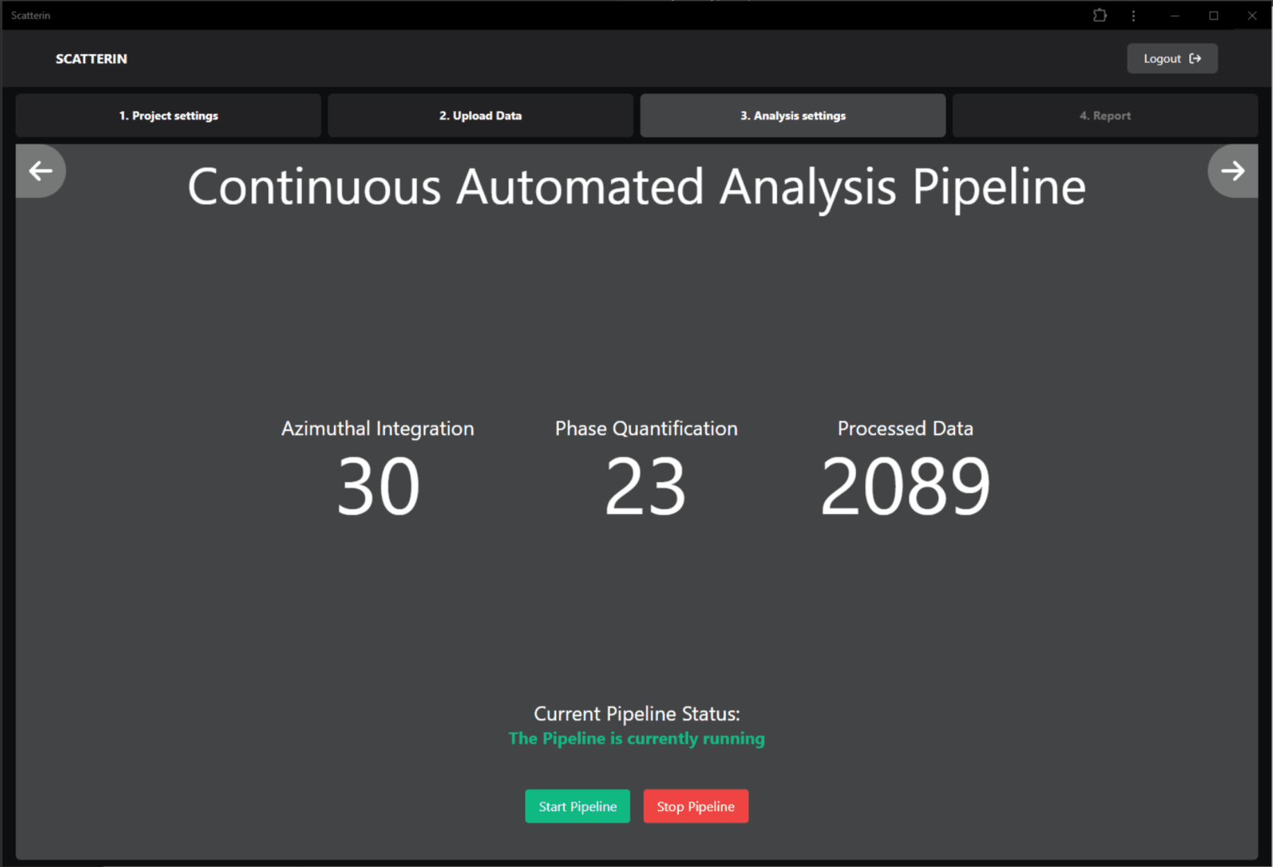The image size is (1273, 867).
Task: Start the analysis pipeline
Action: click(x=577, y=805)
